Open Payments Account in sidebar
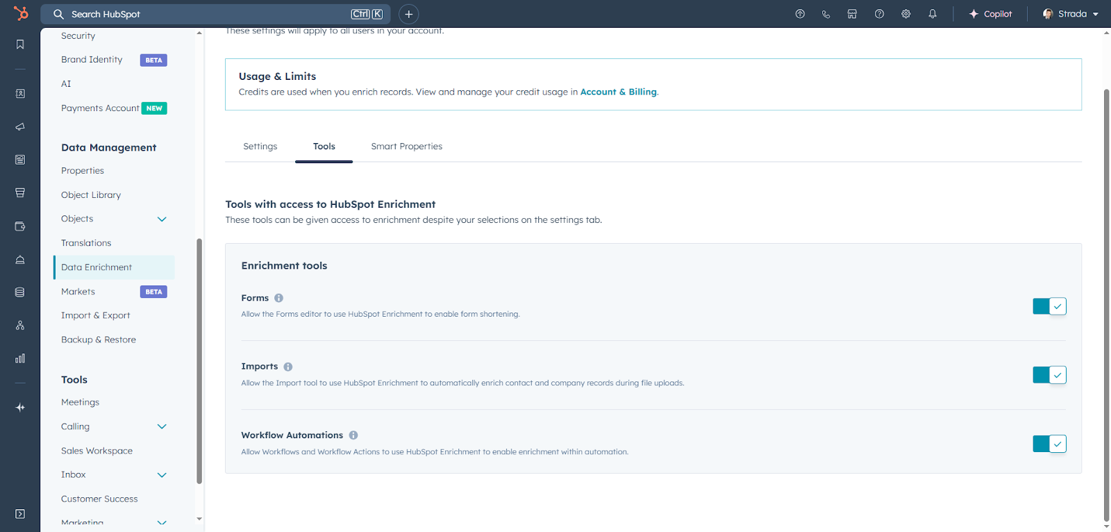This screenshot has width=1111, height=532. tap(100, 108)
